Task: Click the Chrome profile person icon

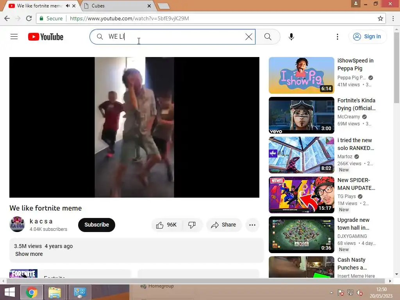Action: coord(355,4)
